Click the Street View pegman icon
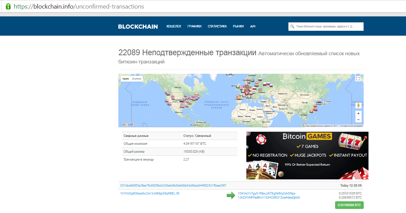The width and height of the screenshot is (406, 213). click(358, 106)
